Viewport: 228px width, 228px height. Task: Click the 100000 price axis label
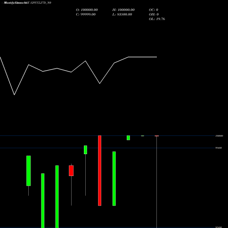[219, 136]
